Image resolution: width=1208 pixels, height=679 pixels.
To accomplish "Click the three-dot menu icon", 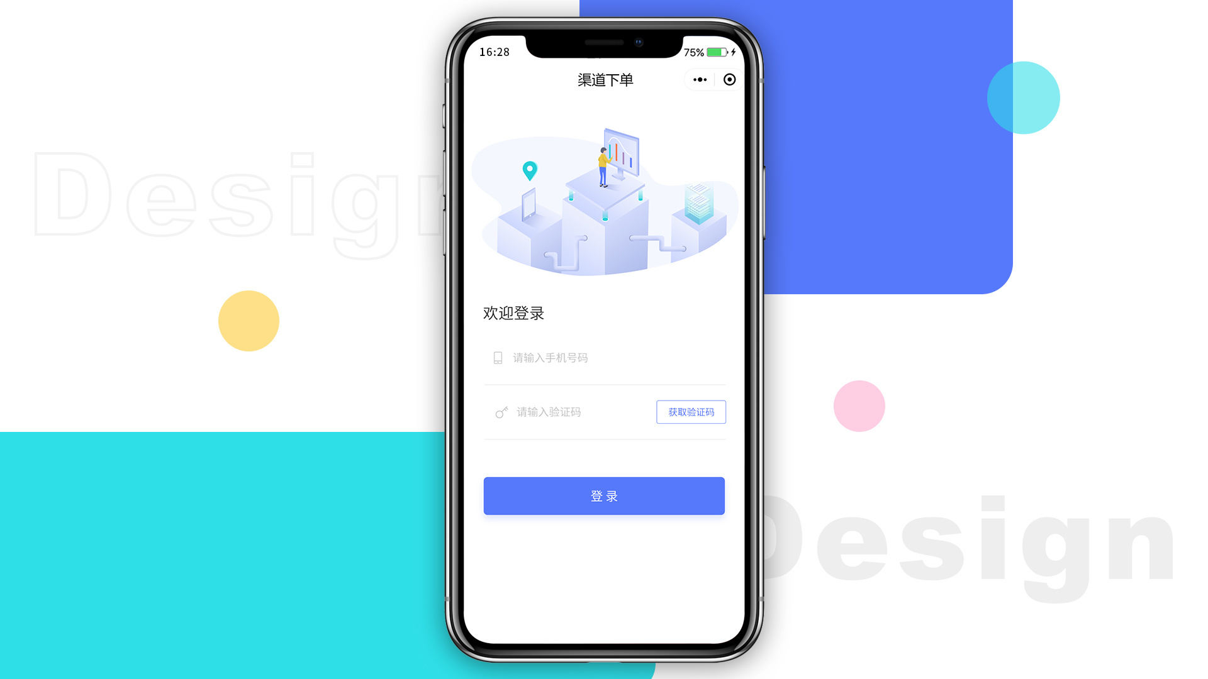I will tap(700, 80).
